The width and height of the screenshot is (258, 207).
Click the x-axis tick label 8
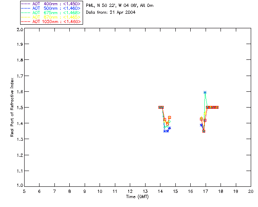(x=70, y=192)
